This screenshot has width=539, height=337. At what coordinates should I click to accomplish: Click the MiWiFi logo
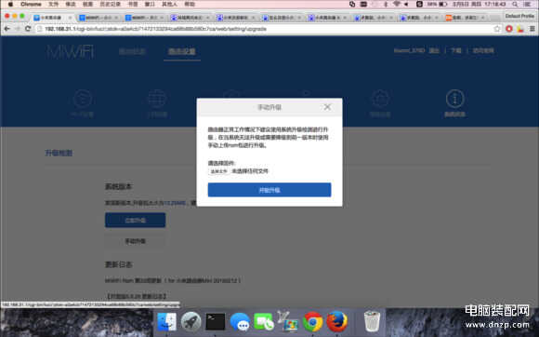(70, 51)
